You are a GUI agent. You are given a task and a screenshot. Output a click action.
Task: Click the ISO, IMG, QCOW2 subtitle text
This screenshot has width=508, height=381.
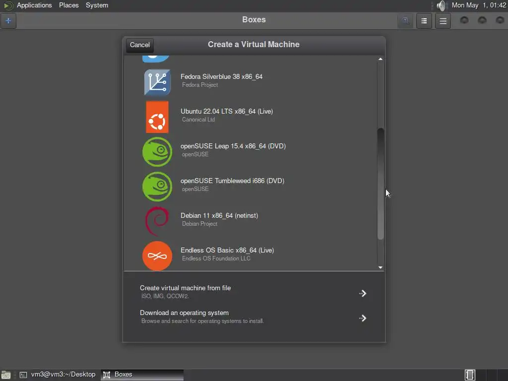[x=165, y=296]
